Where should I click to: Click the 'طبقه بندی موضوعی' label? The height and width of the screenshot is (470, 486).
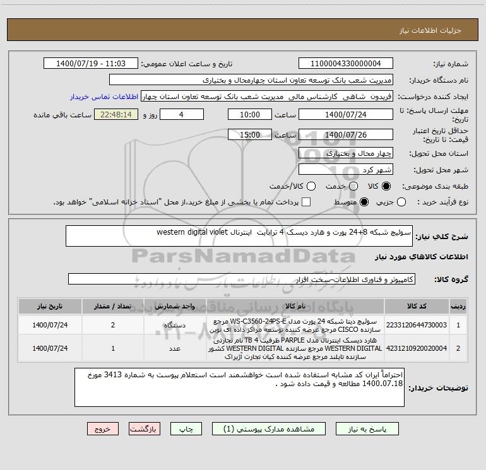435,186
